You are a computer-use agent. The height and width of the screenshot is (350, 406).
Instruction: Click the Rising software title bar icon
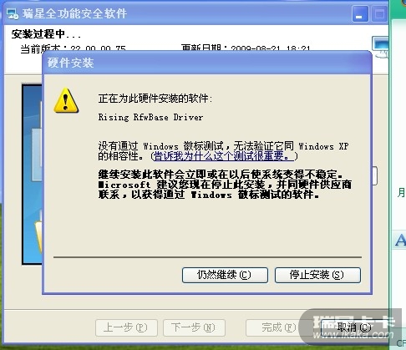(13, 14)
